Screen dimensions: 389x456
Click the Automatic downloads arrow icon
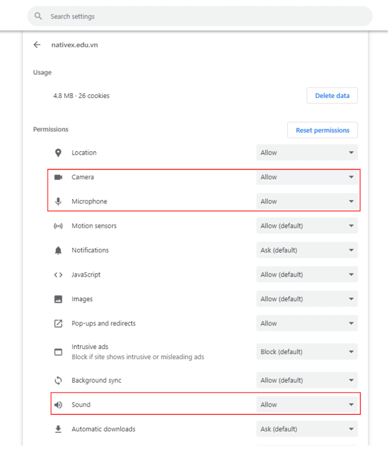59,429
